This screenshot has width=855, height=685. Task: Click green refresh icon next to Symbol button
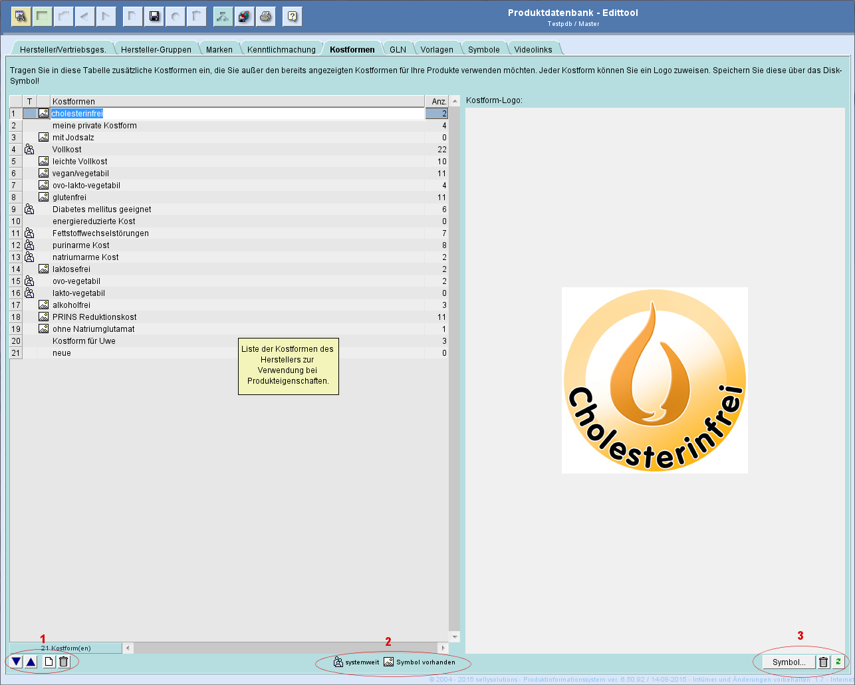point(838,662)
